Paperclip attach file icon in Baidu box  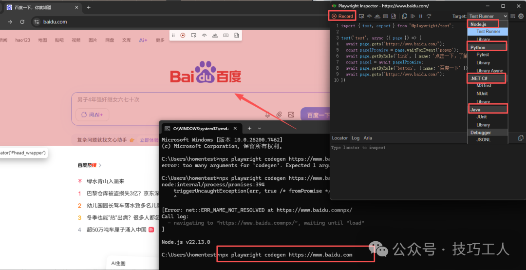coord(279,115)
